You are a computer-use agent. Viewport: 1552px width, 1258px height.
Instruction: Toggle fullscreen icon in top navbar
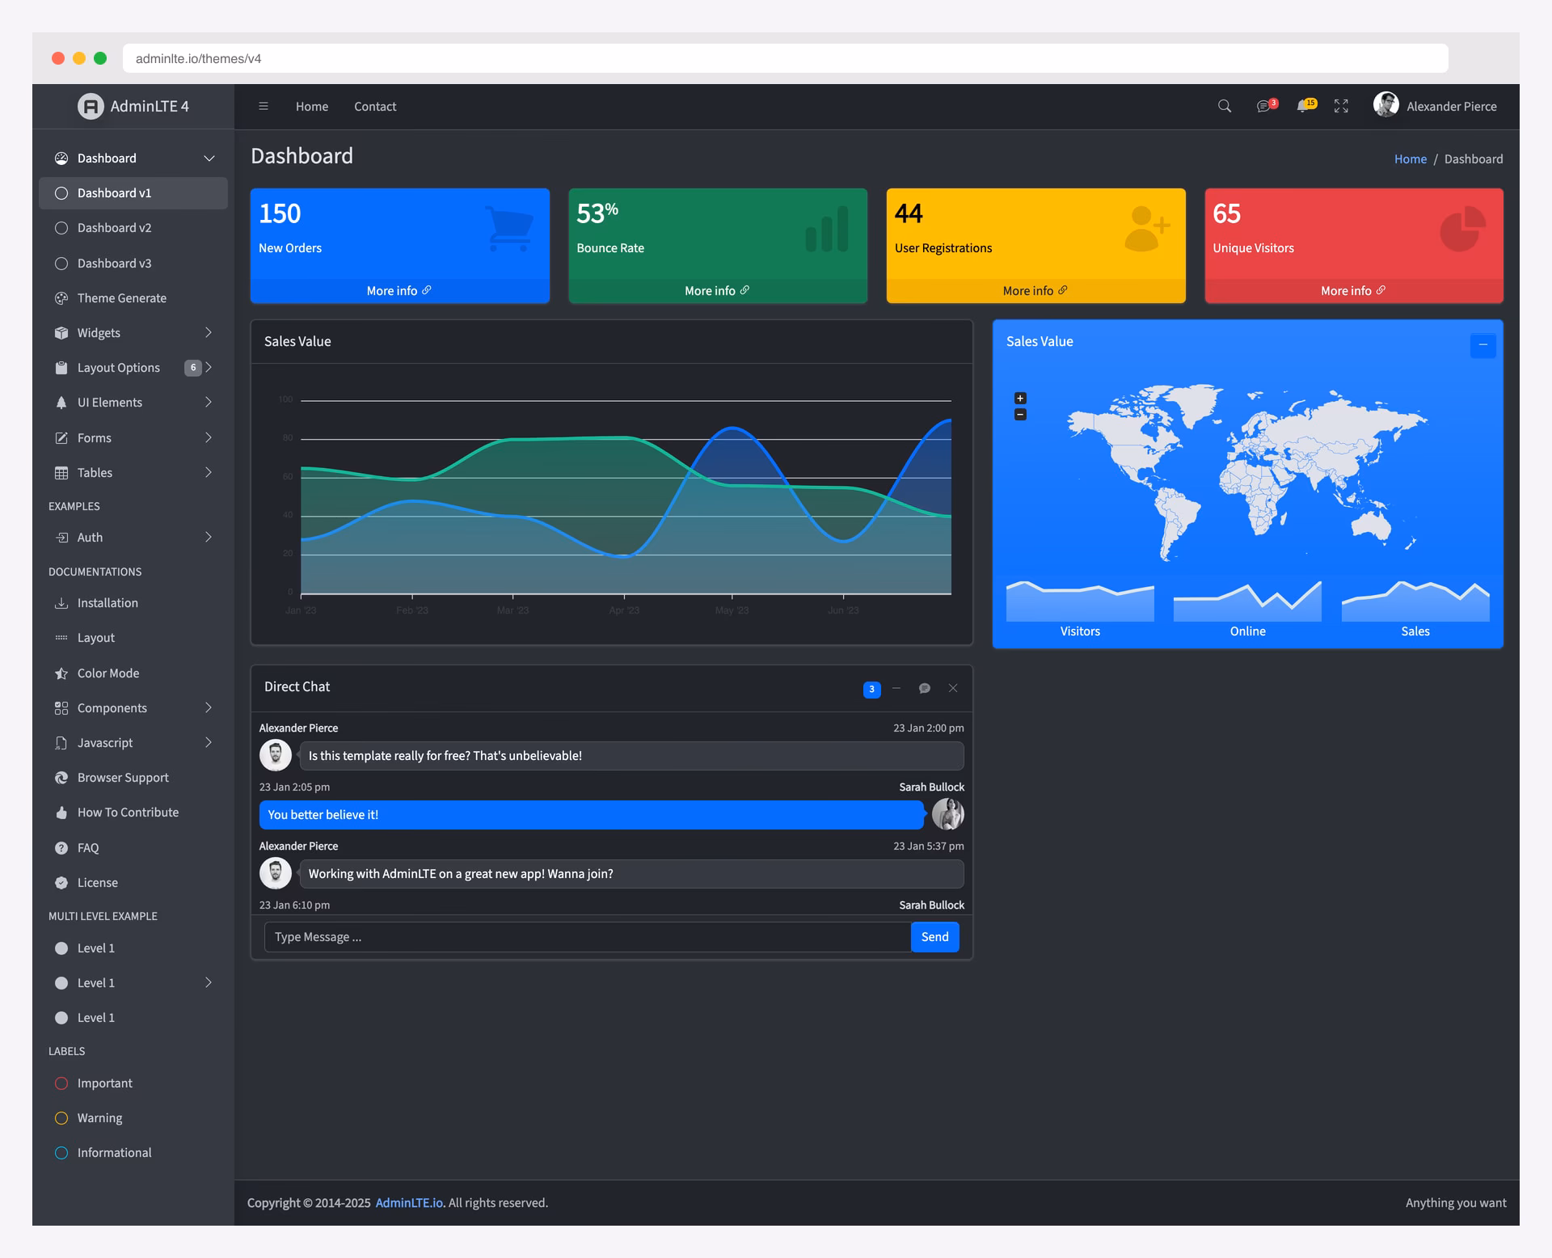coord(1342,106)
